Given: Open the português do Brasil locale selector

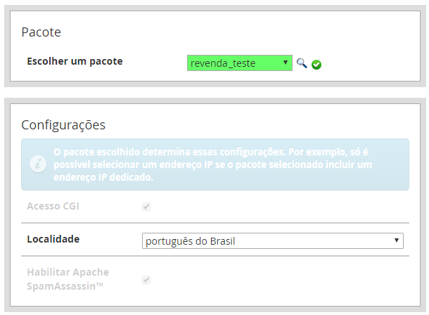Looking at the screenshot, I should [x=273, y=240].
